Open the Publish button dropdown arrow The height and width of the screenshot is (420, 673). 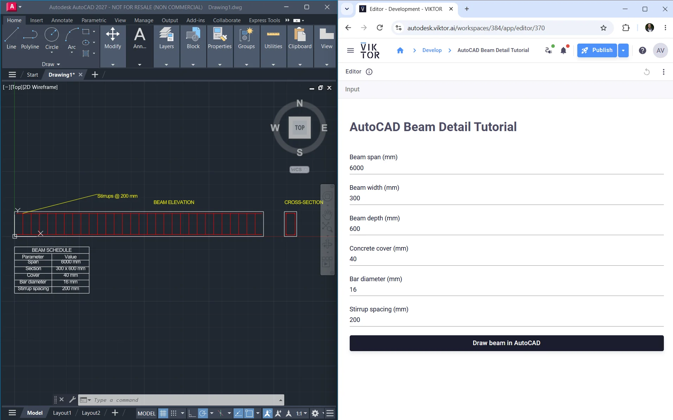pos(623,50)
